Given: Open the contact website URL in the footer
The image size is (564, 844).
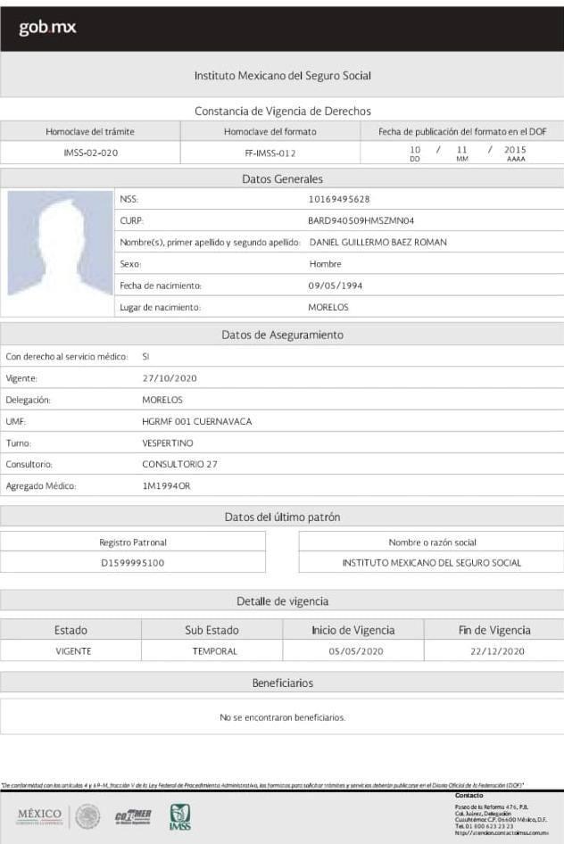Looking at the screenshot, I should [x=502, y=832].
